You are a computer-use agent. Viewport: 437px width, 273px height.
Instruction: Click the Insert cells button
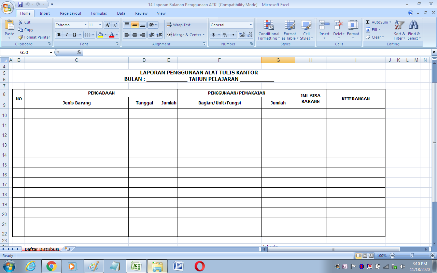324,30
